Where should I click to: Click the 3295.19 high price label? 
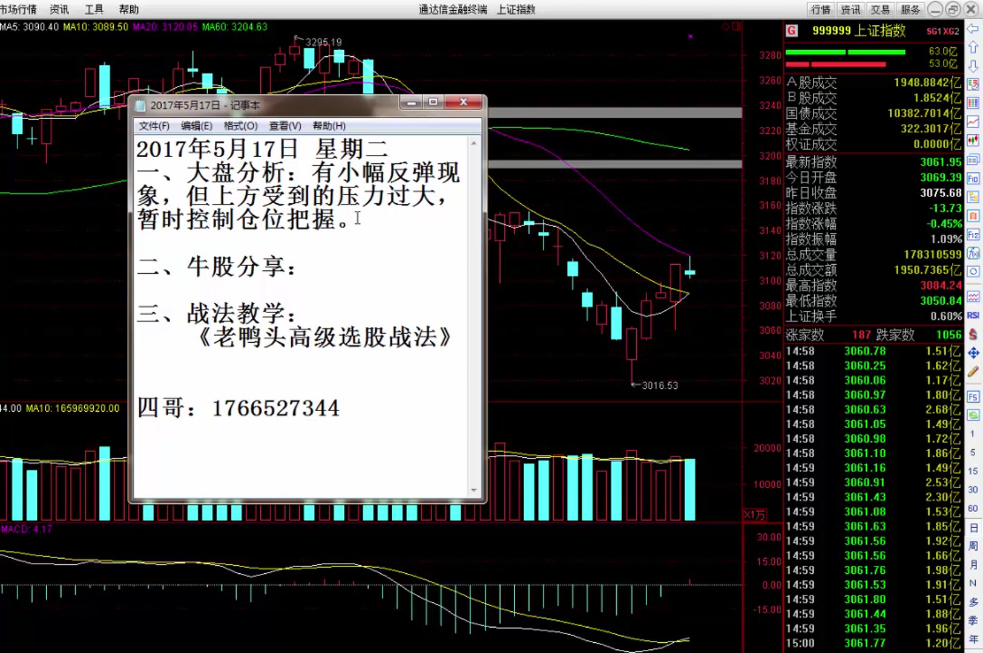[323, 42]
